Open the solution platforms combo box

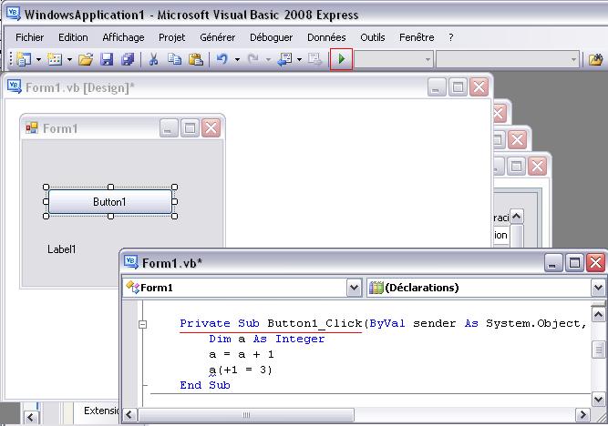(x=508, y=60)
